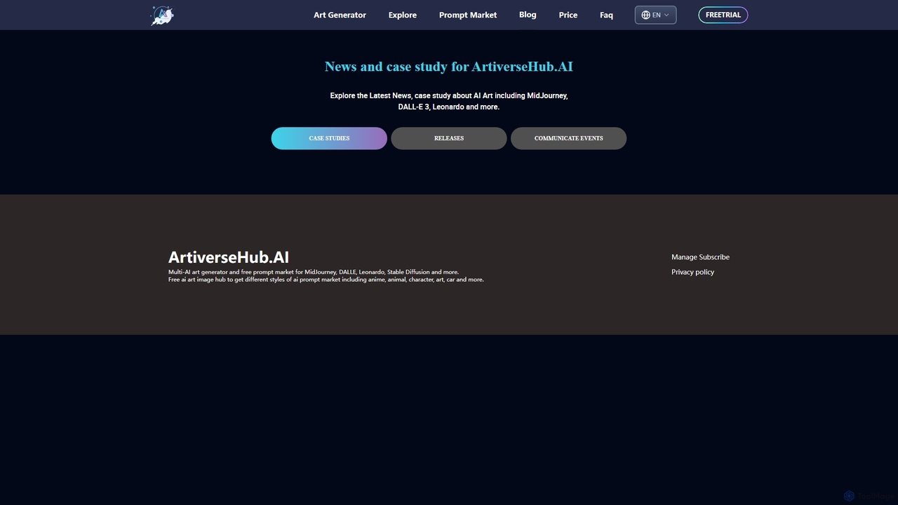Click the globe language icon
The width and height of the screenshot is (898, 505).
pos(645,15)
